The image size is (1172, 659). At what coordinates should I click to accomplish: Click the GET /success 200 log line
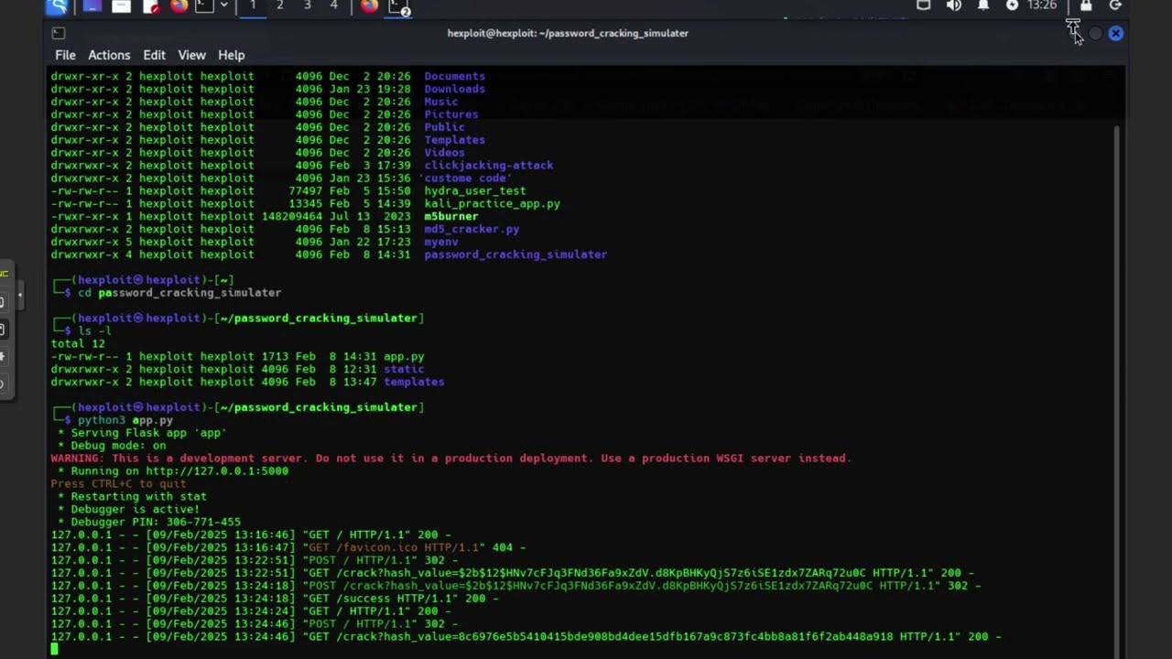click(x=275, y=599)
